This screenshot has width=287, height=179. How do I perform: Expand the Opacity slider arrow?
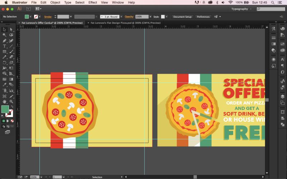150,16
